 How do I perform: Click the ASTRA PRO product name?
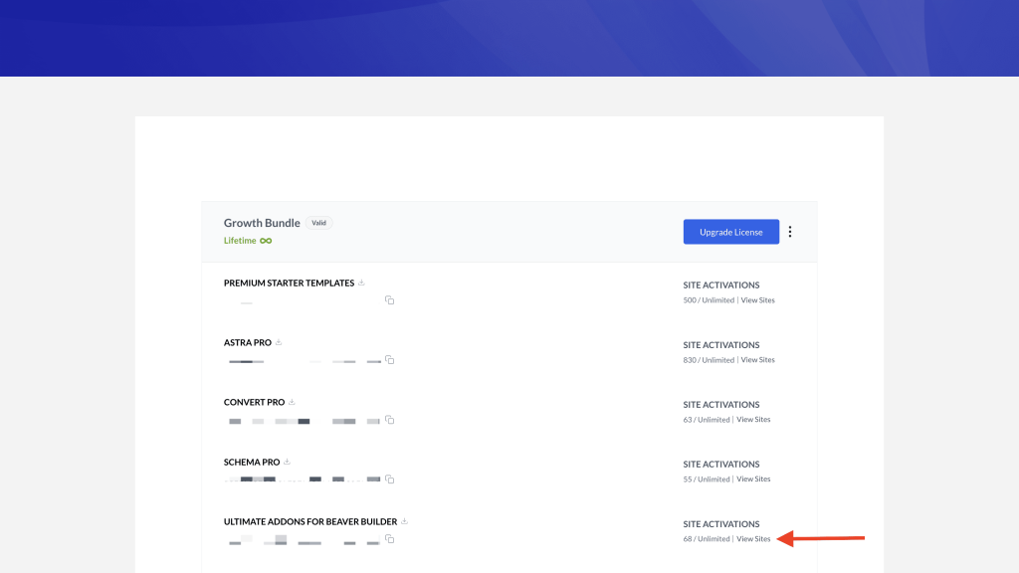(x=247, y=343)
